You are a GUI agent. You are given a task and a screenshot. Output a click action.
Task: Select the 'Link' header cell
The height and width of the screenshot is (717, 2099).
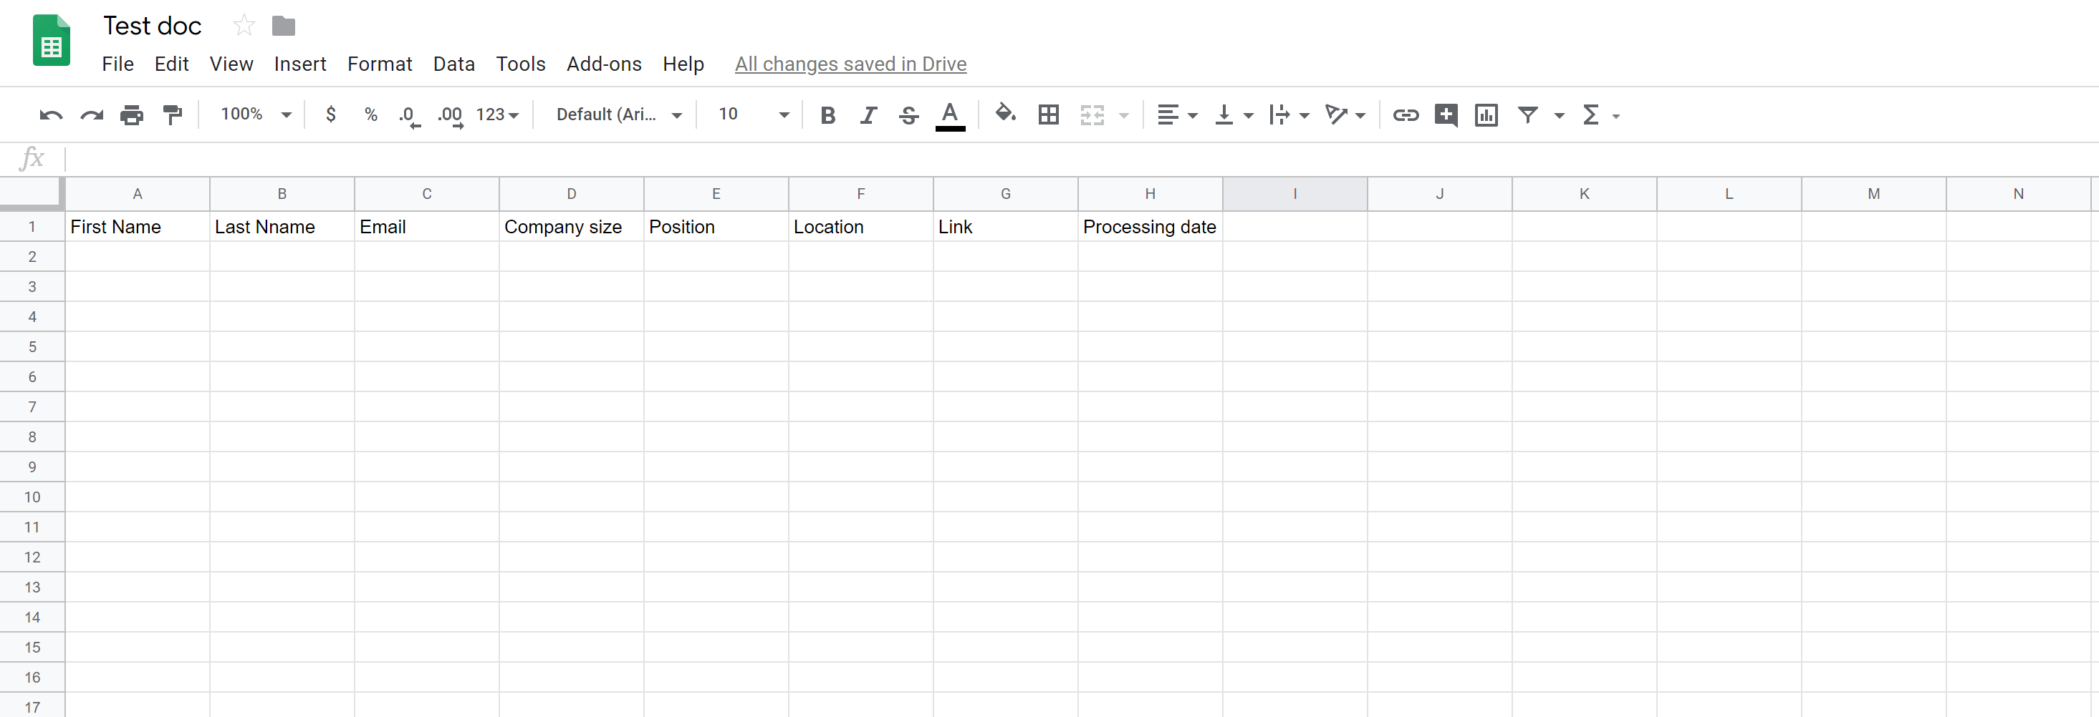pyautogui.click(x=1006, y=226)
